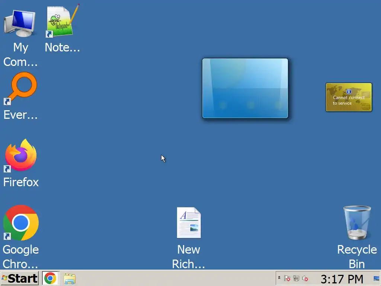This screenshot has height=286, width=381.
Task: Click the info icon on the currency gadget
Action: click(349, 92)
